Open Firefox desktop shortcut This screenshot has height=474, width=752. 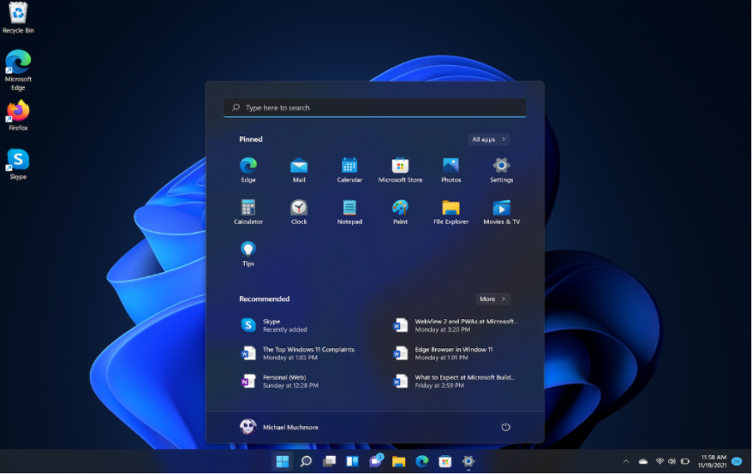pos(18,113)
